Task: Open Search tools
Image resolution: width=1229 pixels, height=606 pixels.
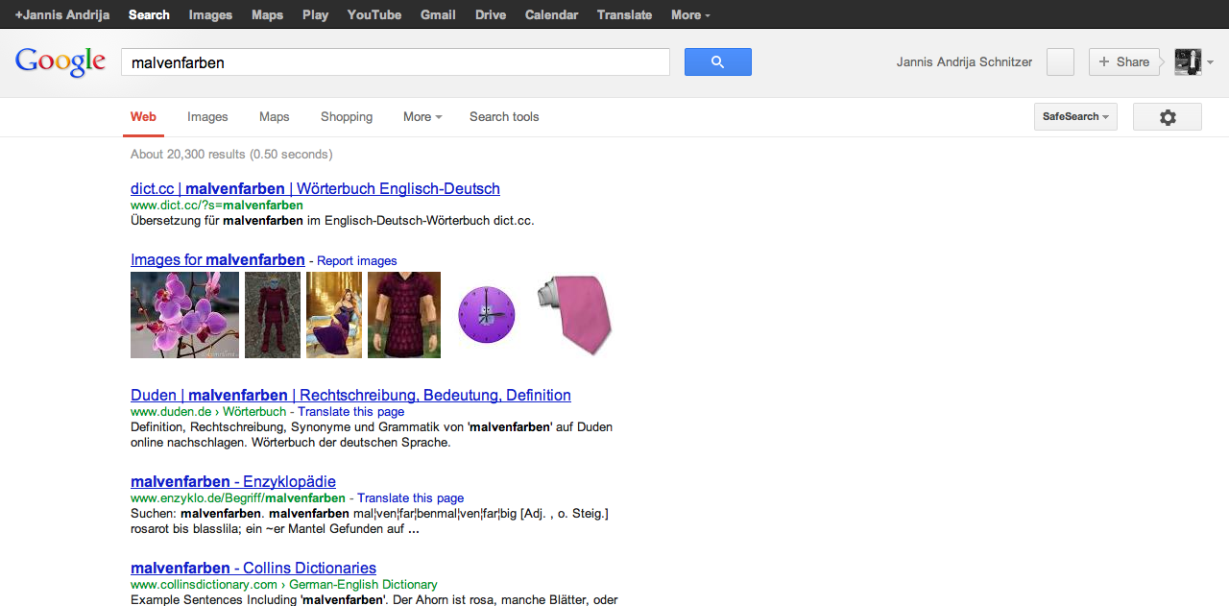Action: (x=504, y=117)
